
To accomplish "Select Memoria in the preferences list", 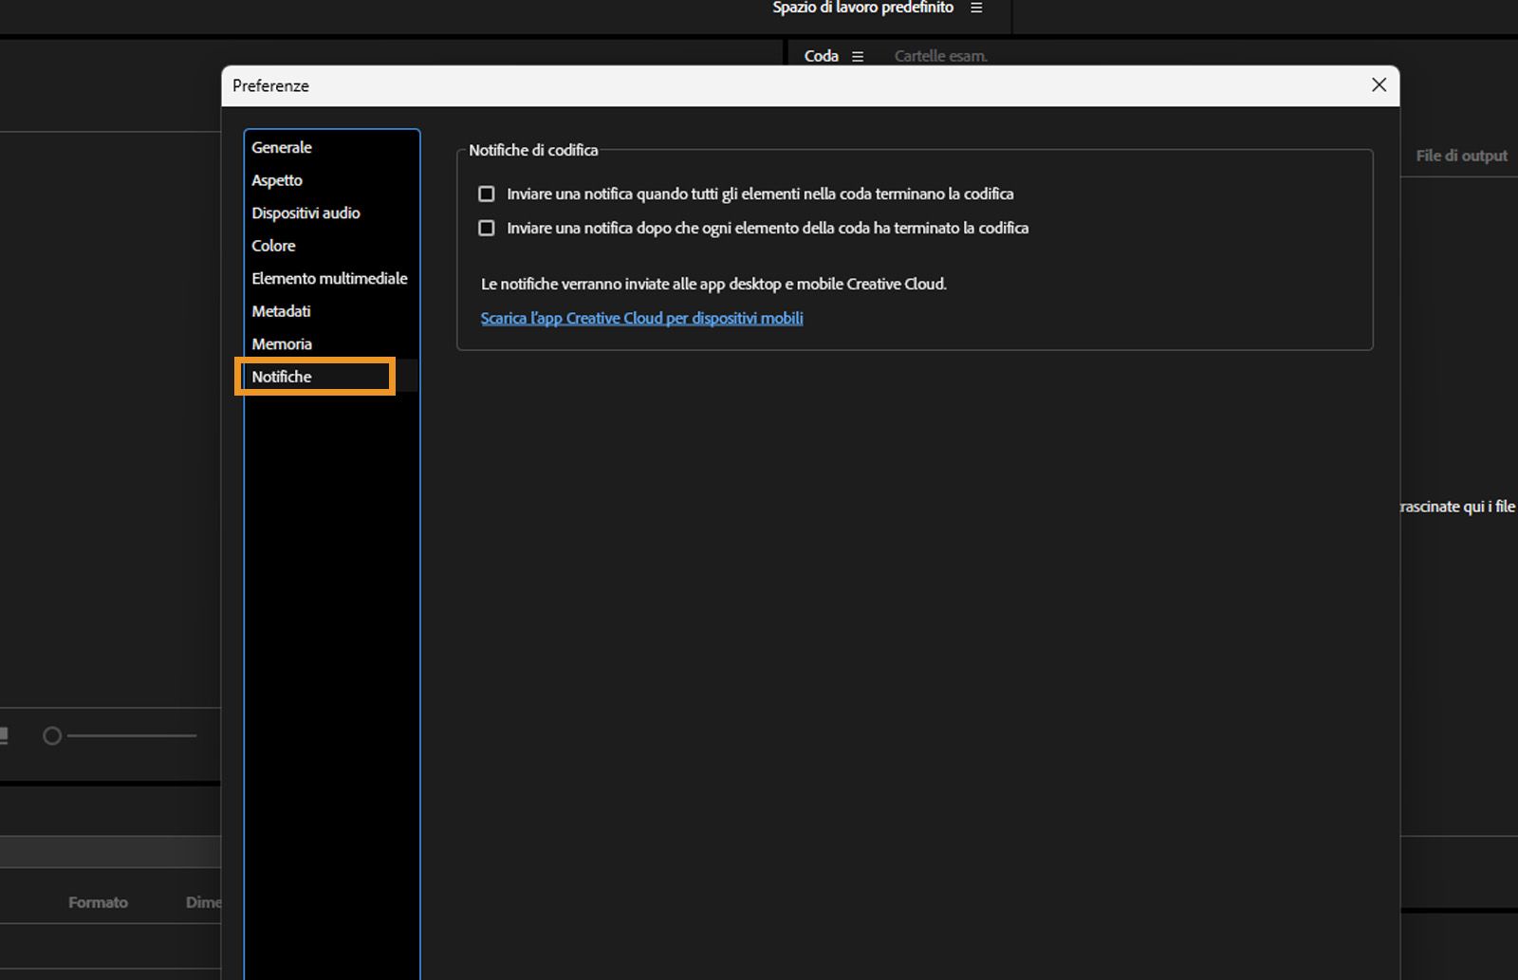I will tap(331, 343).
